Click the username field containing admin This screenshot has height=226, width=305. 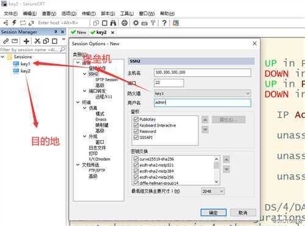pos(203,103)
